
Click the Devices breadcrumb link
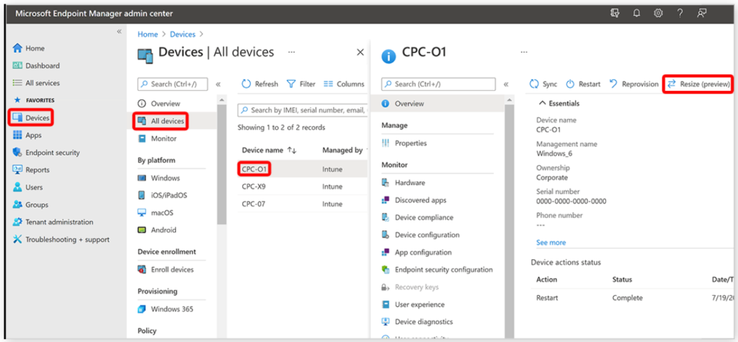pyautogui.click(x=182, y=35)
